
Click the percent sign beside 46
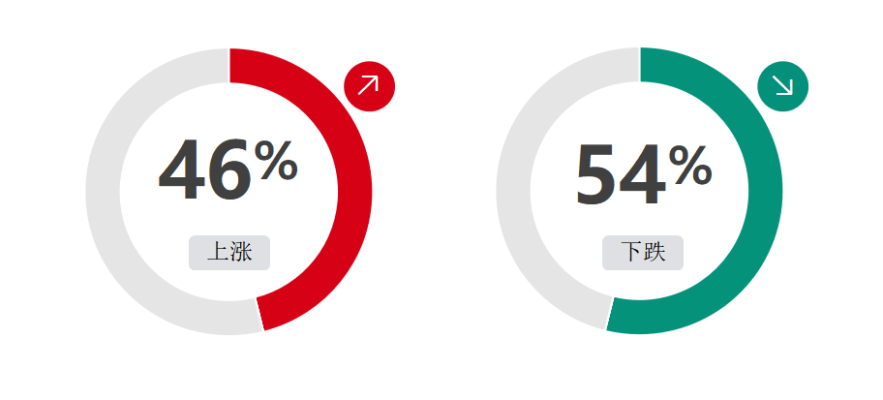click(x=276, y=161)
